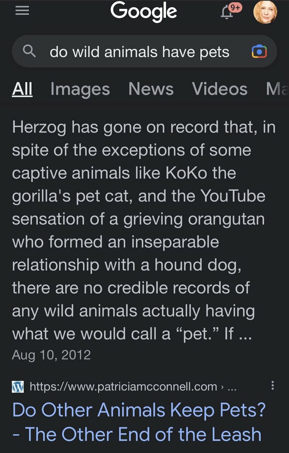Click the patriciamcconnell.com URL
The image size is (289, 453).
123,387
